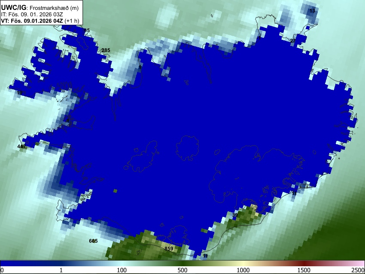The width and height of the screenshot is (365, 274).
Task: Click the map value "447"
Action: (21, 146)
